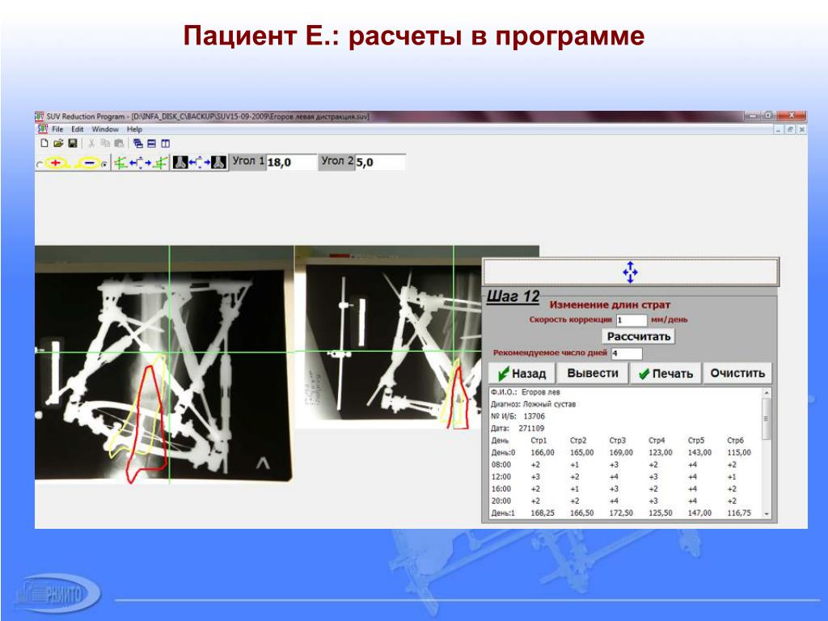The height and width of the screenshot is (621, 828).
Task: Click the Угол 2 angle input field
Action: click(380, 162)
